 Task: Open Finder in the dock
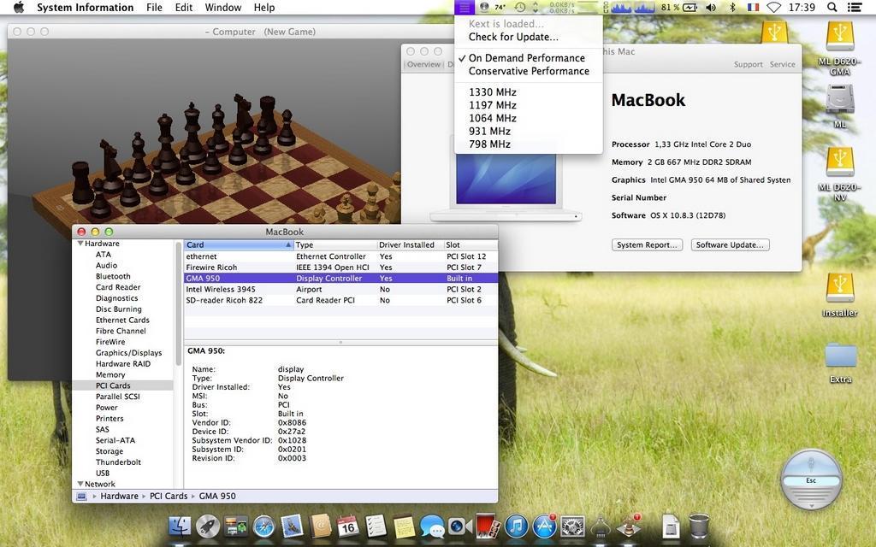pos(180,526)
